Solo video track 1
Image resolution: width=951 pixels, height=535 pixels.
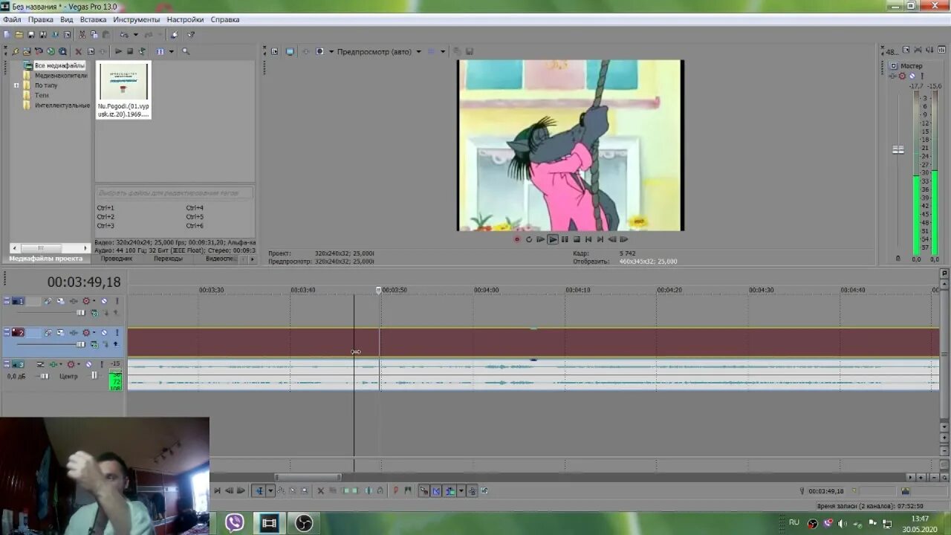tap(117, 301)
